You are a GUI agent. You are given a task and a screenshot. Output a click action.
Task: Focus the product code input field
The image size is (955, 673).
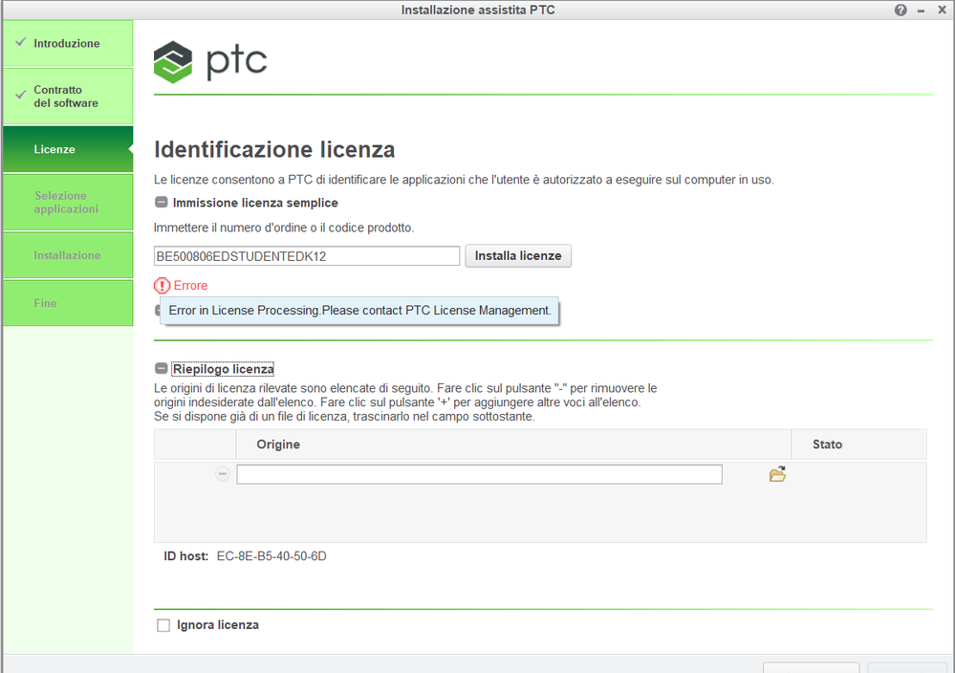pyautogui.click(x=306, y=256)
